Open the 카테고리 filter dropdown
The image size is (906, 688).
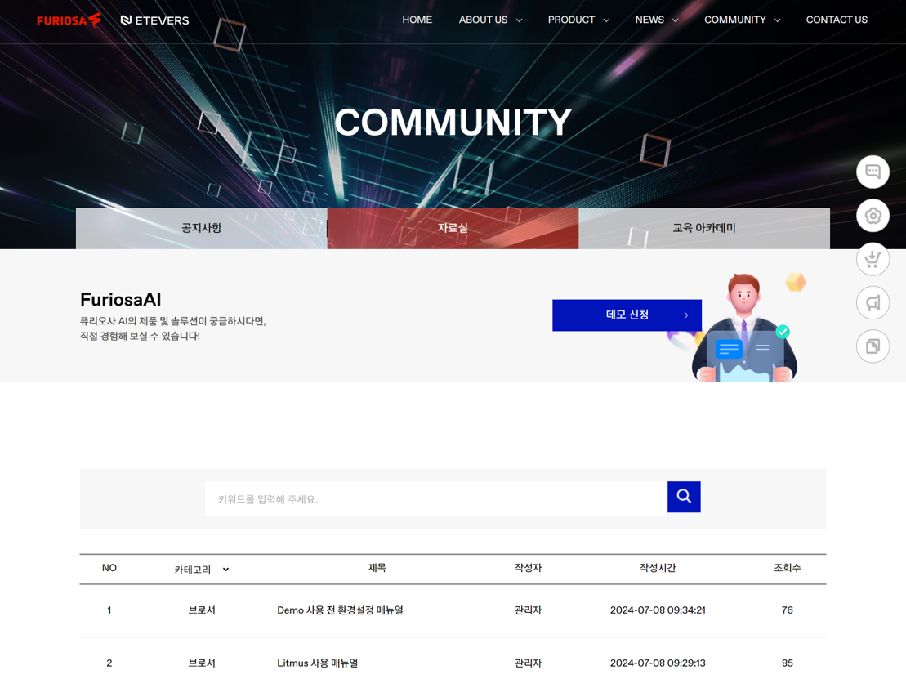click(x=202, y=570)
